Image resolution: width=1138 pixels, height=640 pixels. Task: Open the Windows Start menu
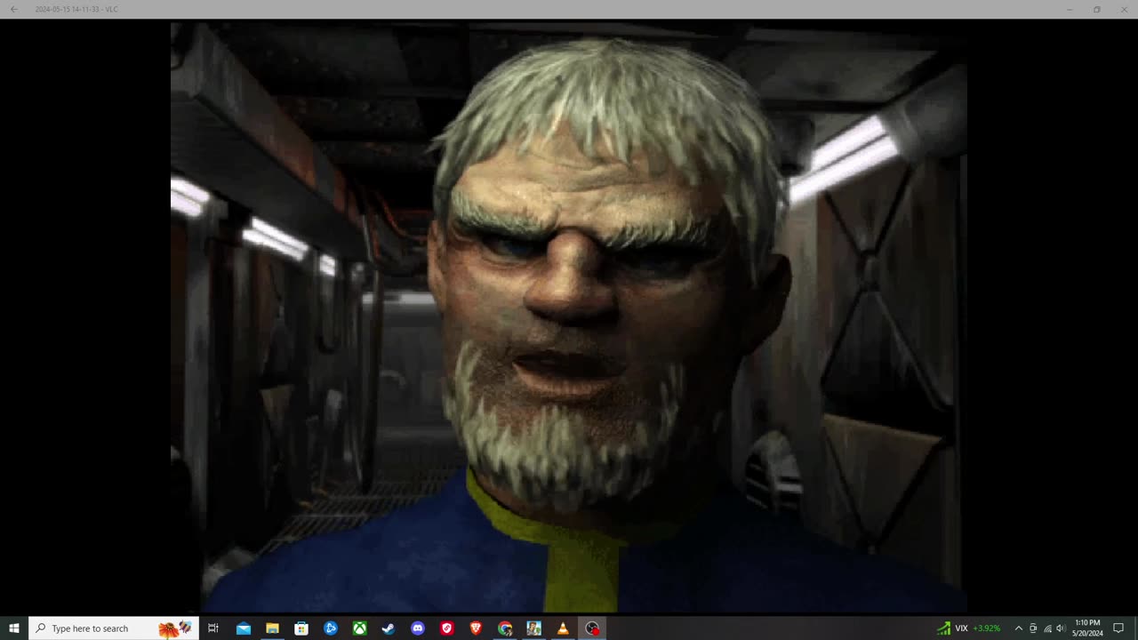tap(14, 628)
